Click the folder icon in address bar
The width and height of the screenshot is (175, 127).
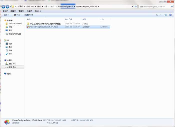click(x=13, y=6)
